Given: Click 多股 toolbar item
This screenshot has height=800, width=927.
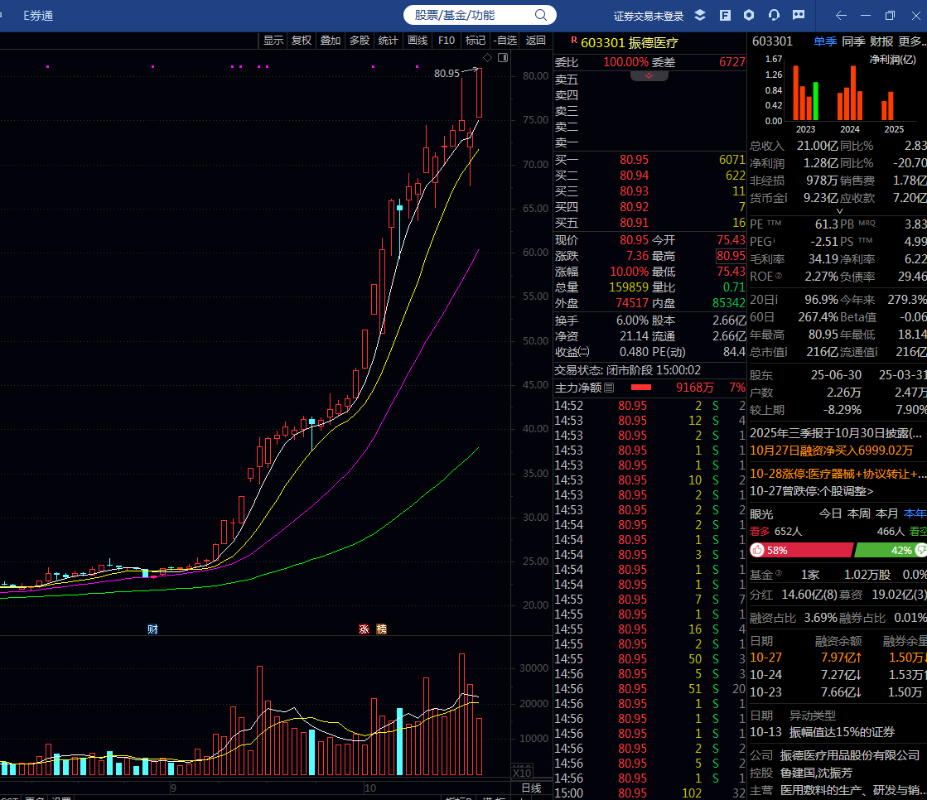Looking at the screenshot, I should point(360,41).
